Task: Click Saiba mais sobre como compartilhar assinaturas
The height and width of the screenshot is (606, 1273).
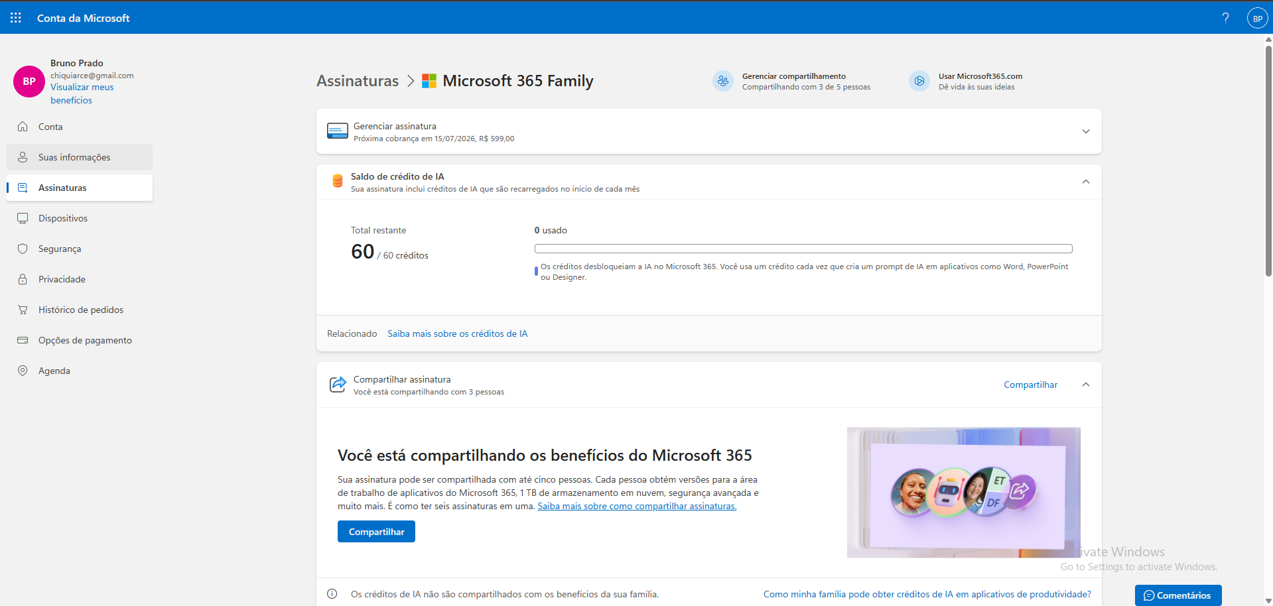Action: (637, 506)
